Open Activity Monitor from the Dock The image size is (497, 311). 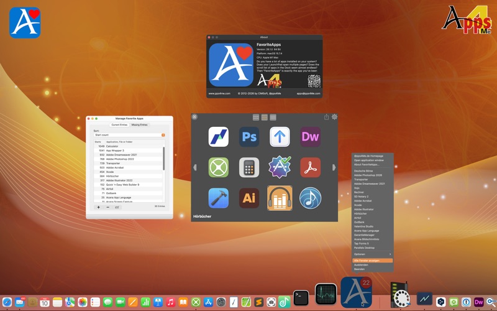[326, 295]
